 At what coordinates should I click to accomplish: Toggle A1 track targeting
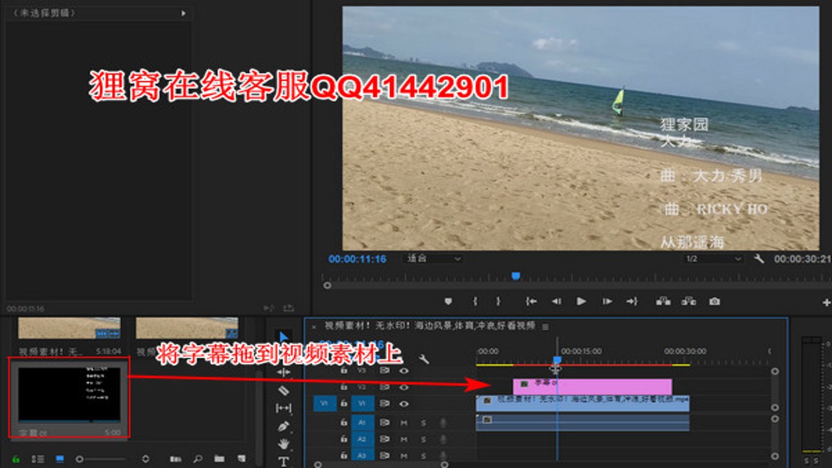(x=363, y=422)
